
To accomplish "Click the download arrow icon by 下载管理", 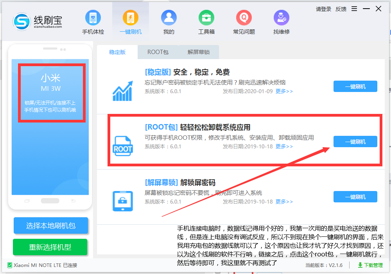I will 360,265.
